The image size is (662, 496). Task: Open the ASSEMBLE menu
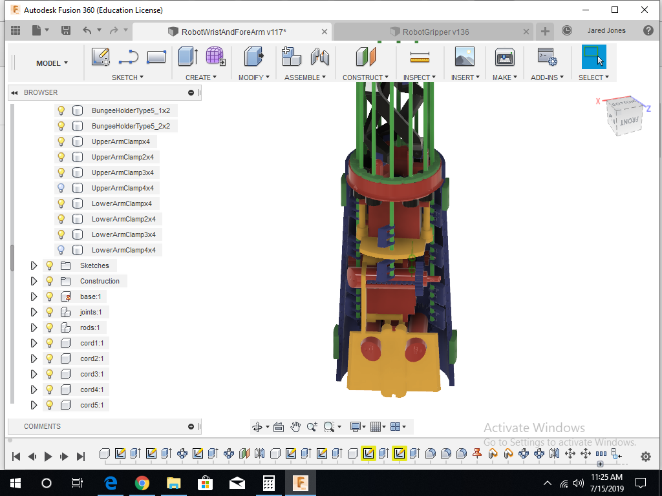coord(305,77)
